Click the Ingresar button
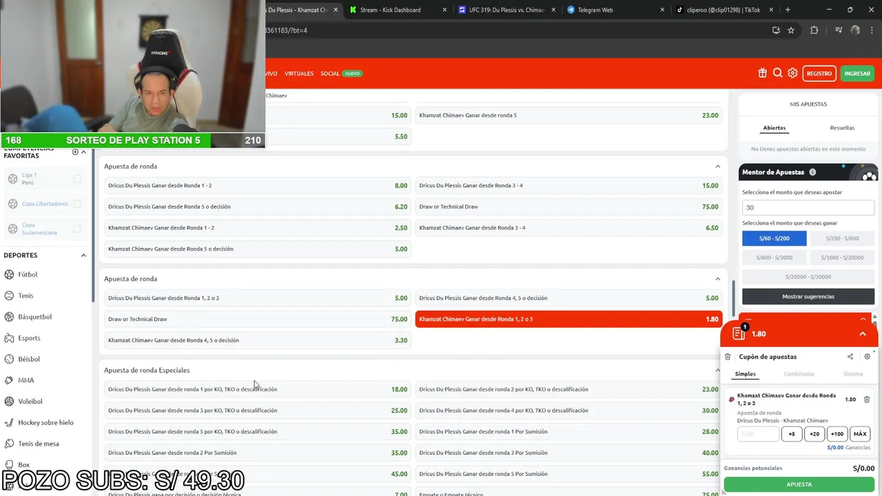This screenshot has width=882, height=496. (x=857, y=73)
